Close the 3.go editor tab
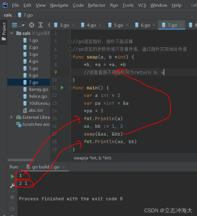The image size is (197, 216). [73, 25]
